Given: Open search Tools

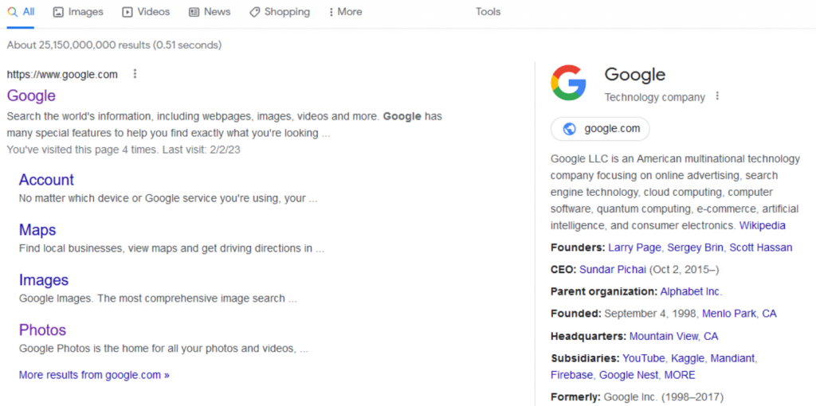Looking at the screenshot, I should (x=488, y=12).
